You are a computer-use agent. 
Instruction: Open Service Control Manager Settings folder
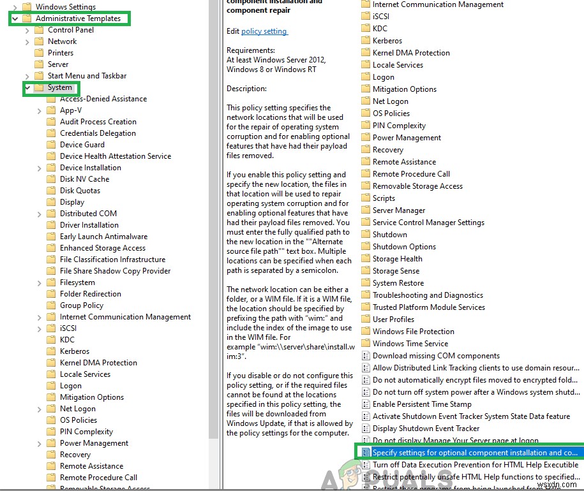click(428, 223)
